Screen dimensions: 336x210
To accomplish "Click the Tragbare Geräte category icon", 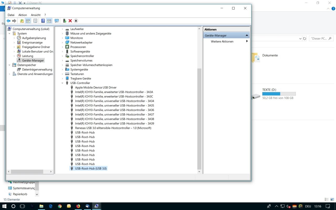I will [x=67, y=78].
